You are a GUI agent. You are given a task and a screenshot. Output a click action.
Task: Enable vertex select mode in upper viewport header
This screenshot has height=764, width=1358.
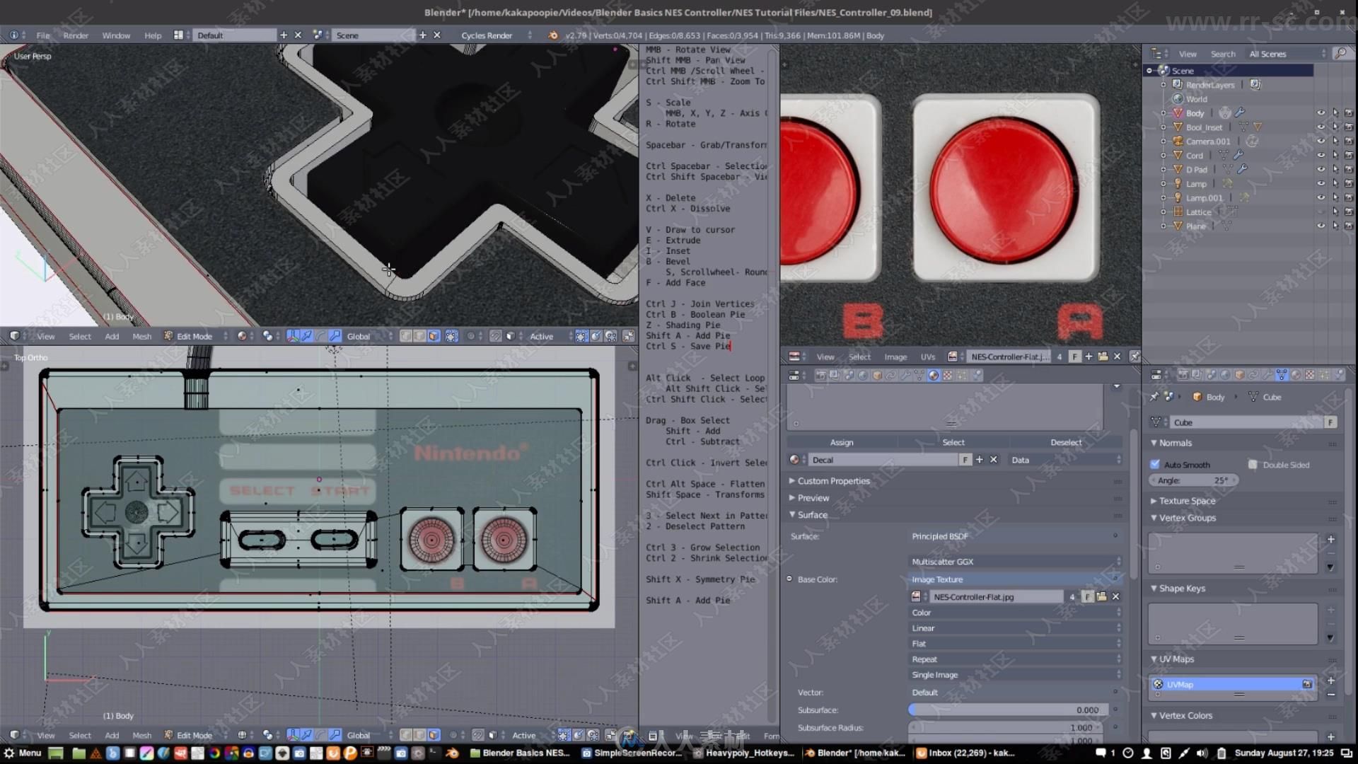[x=406, y=336]
